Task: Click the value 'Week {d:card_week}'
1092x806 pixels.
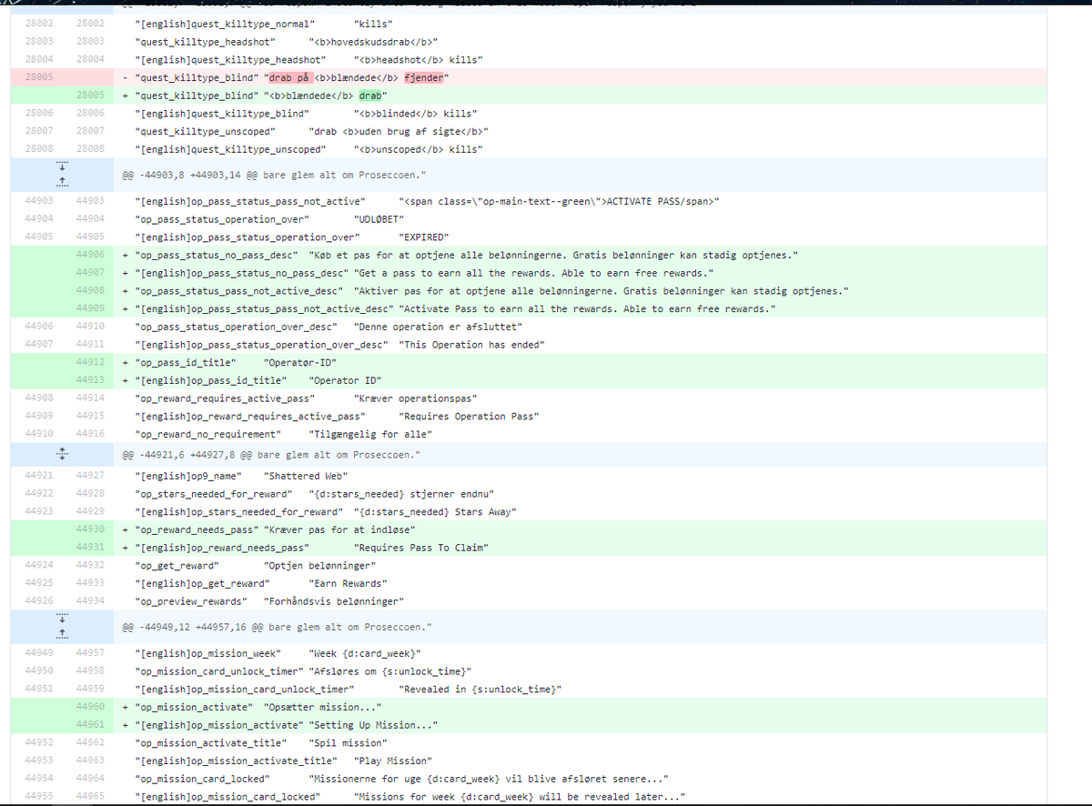Action: [366, 653]
